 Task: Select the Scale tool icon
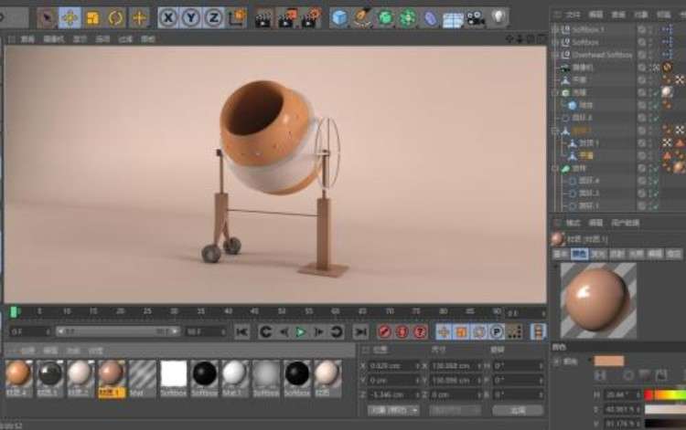pyautogui.click(x=93, y=17)
